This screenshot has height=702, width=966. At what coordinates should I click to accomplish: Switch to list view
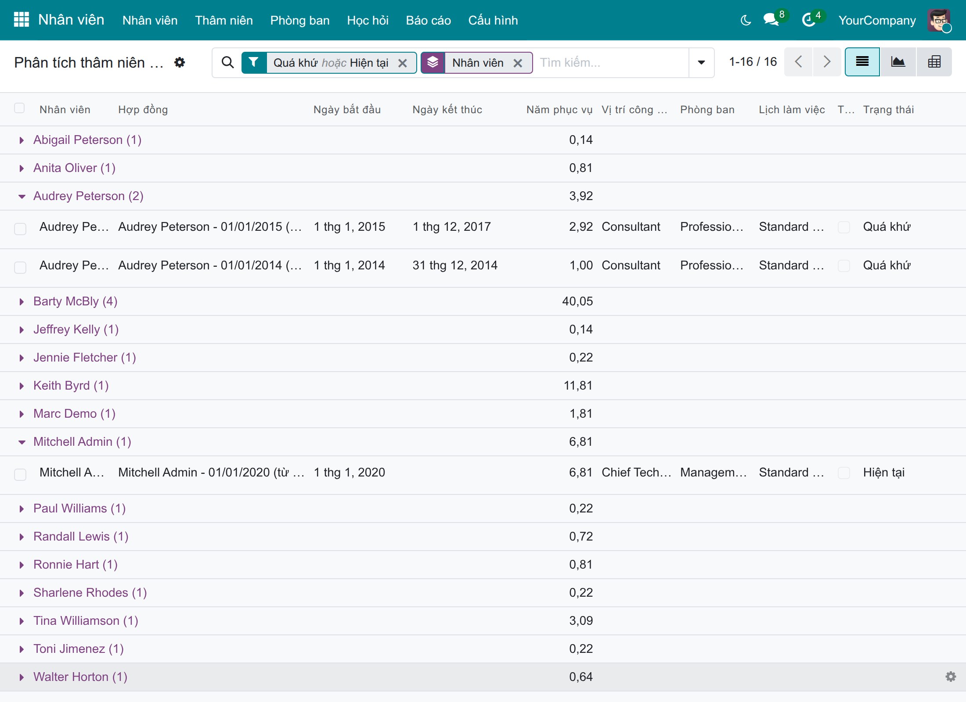click(862, 62)
